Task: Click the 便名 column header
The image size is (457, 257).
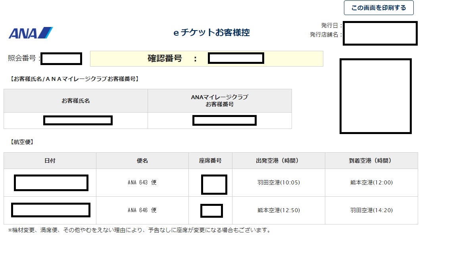Action: 142,161
